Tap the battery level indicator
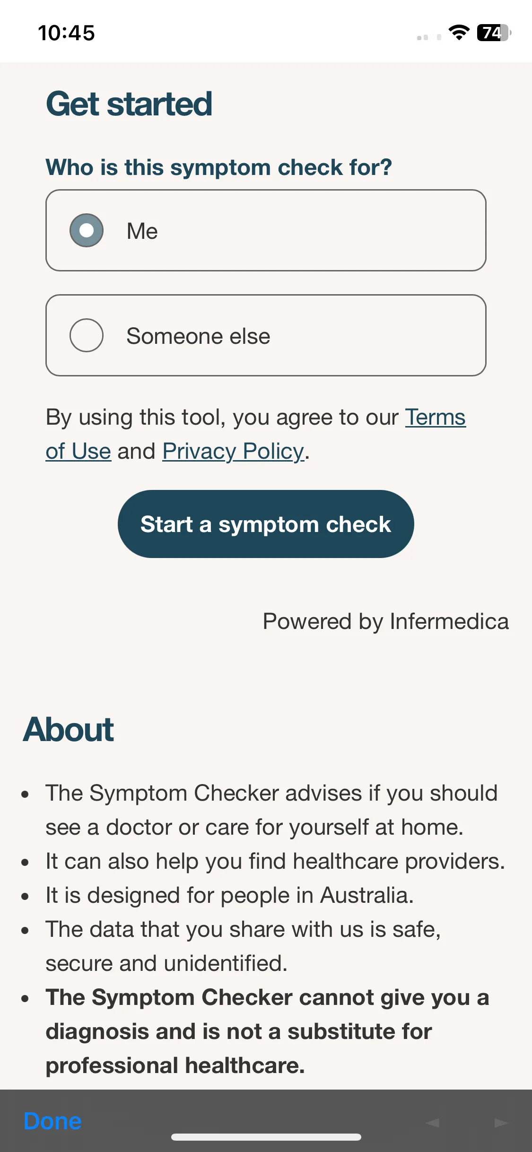The width and height of the screenshot is (532, 1152). (x=494, y=33)
